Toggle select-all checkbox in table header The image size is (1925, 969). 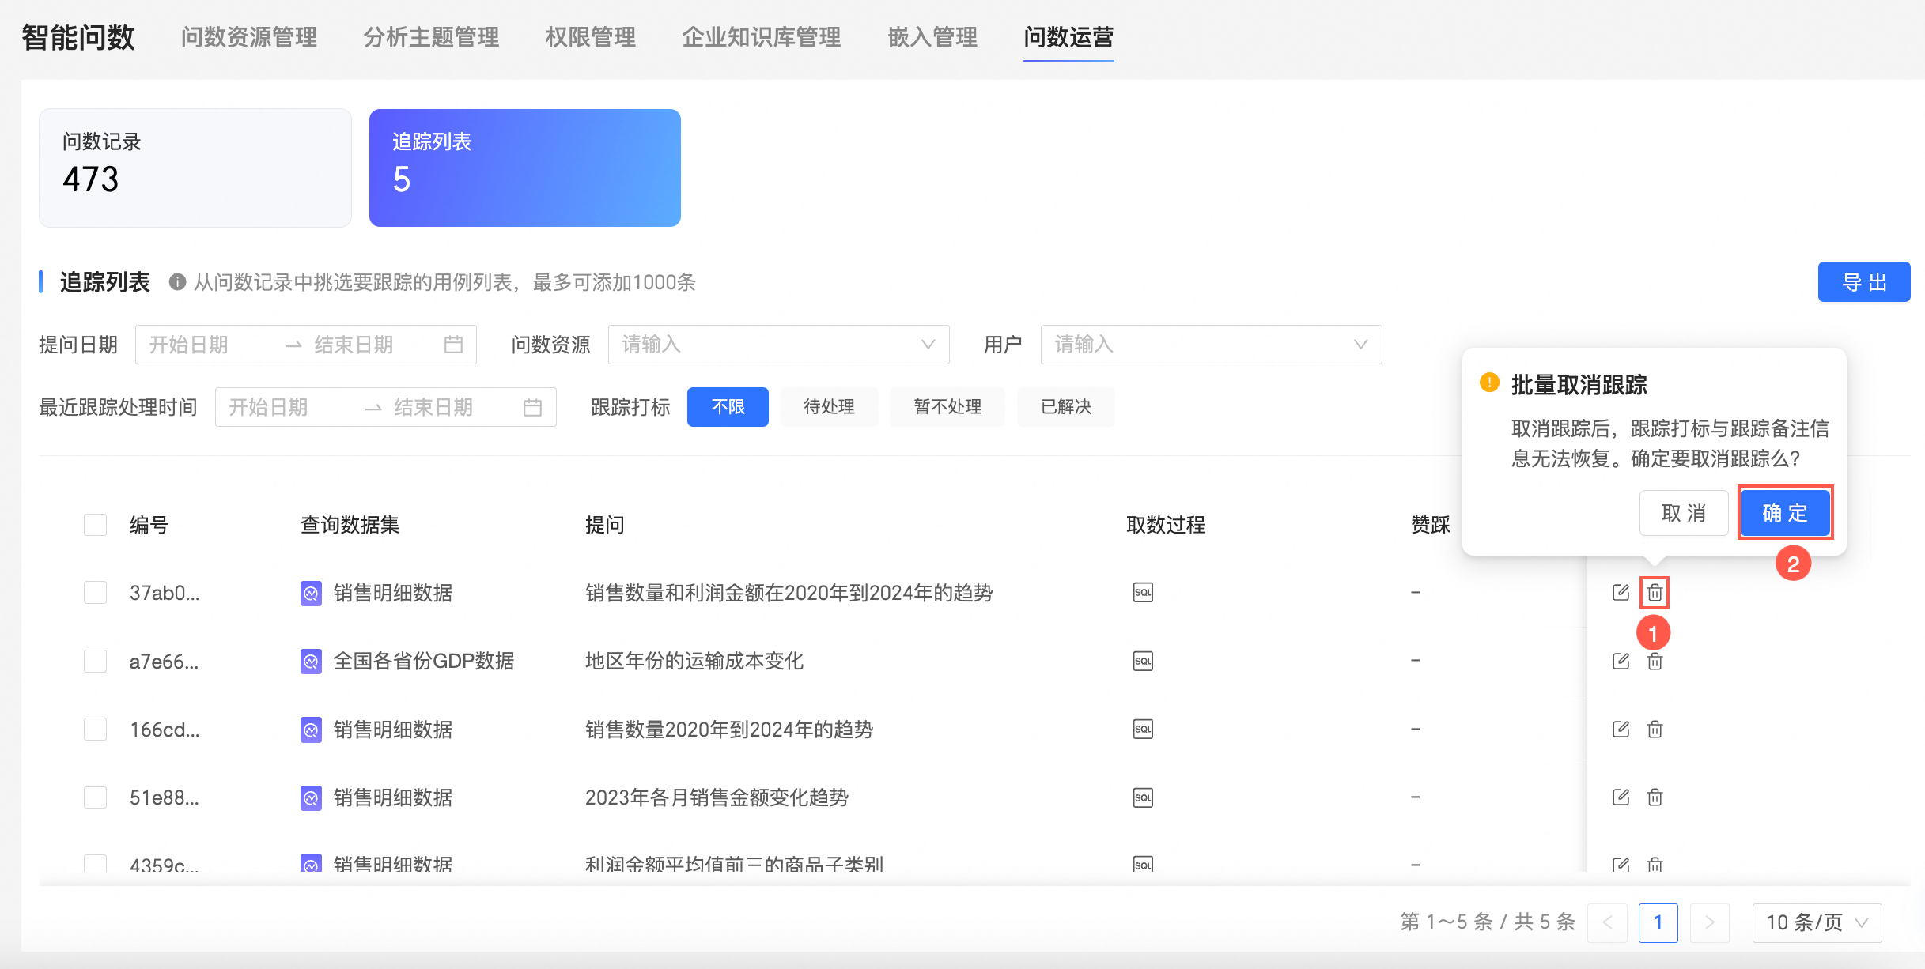[x=96, y=525]
